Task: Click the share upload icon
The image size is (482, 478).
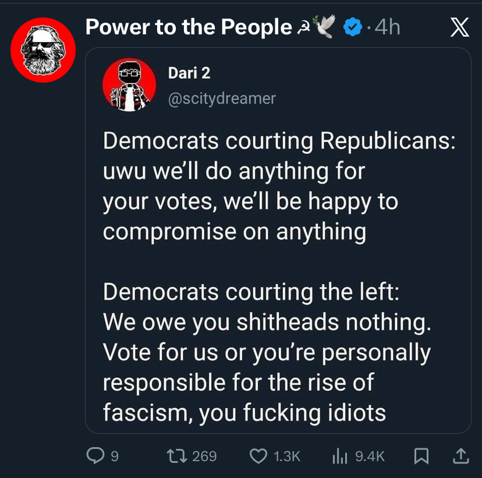Action: (x=460, y=456)
